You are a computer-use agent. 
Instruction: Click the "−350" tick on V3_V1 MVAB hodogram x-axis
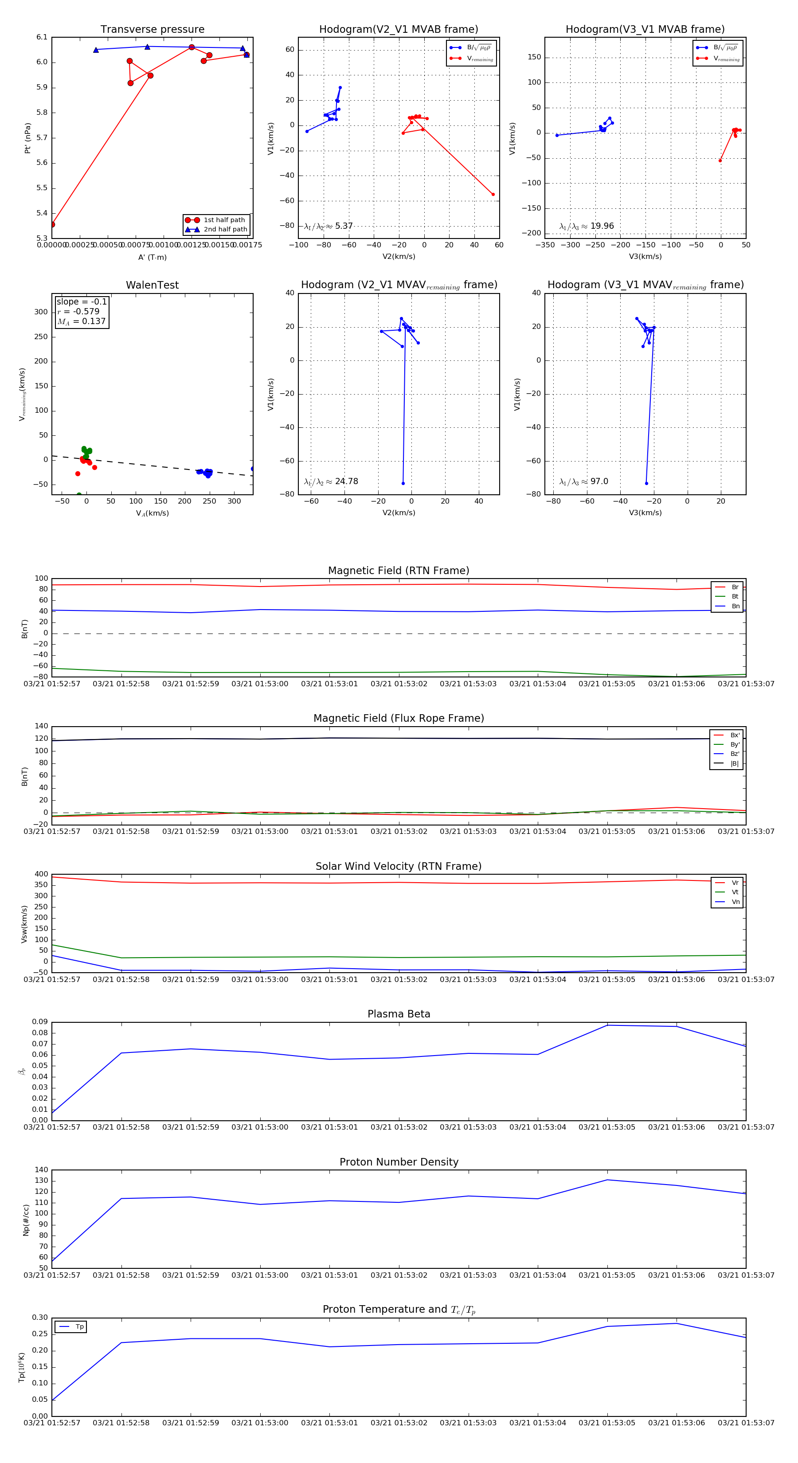coord(545,245)
